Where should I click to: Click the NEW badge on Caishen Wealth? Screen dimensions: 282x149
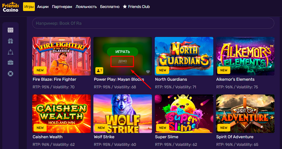[x=40, y=128]
